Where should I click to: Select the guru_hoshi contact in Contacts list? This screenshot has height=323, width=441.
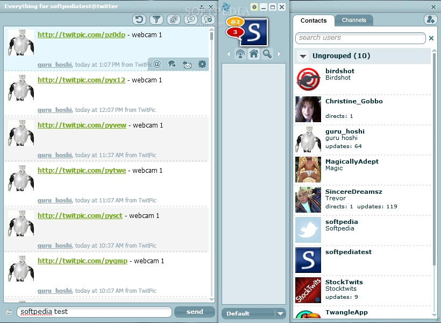(362, 139)
